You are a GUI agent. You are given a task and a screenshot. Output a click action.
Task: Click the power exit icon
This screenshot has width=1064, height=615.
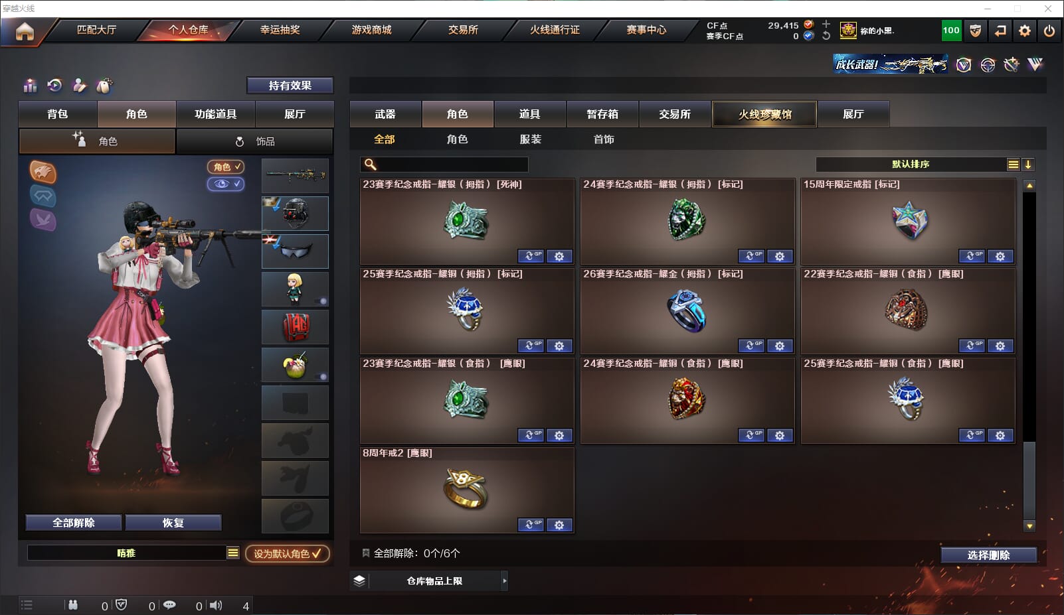coord(1049,31)
